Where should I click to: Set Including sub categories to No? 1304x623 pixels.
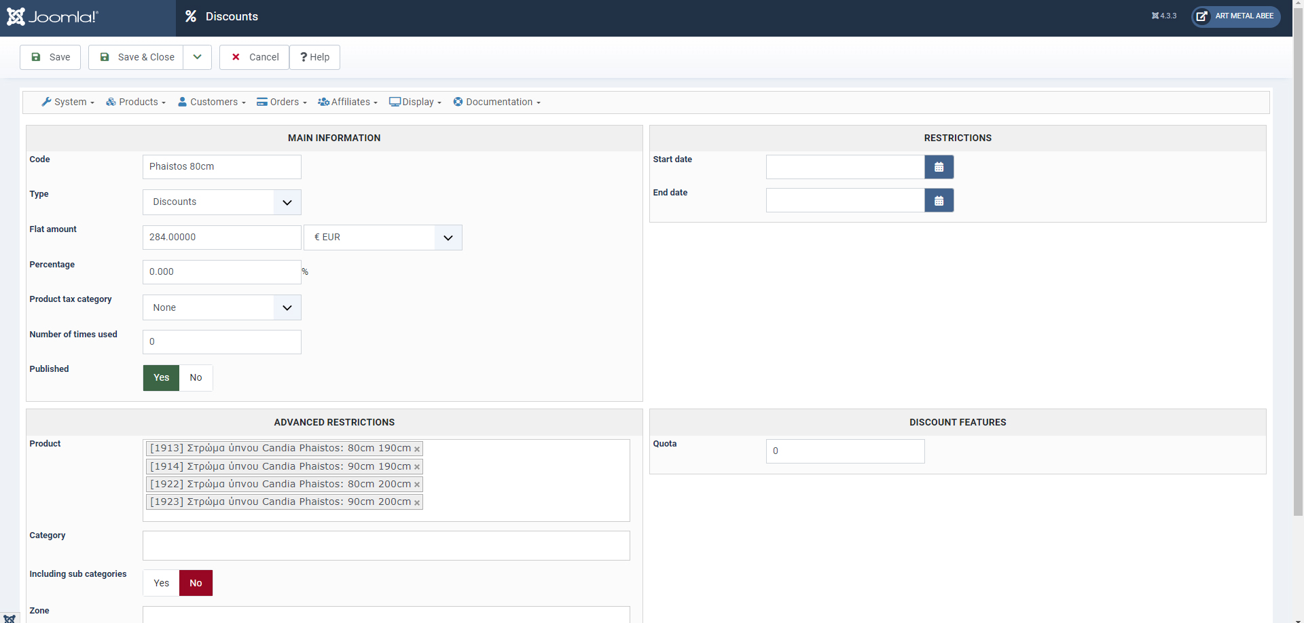196,583
